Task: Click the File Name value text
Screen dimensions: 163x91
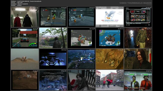Action: click(x=29, y=1)
